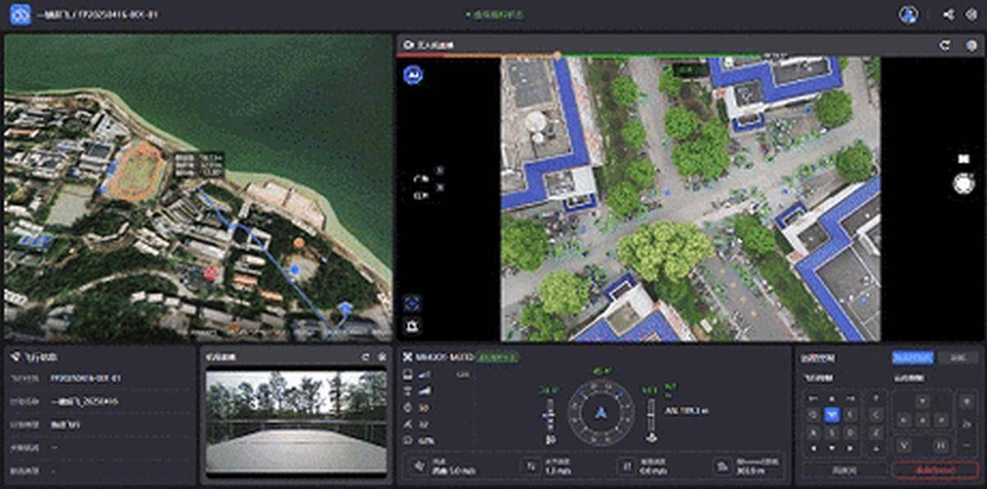Click the fullscreen focus icon in video corner

[x=412, y=303]
